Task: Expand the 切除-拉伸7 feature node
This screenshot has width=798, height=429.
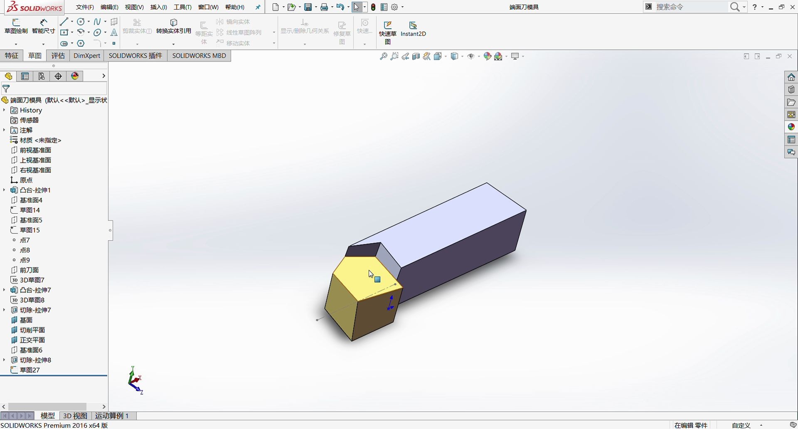Action: pyautogui.click(x=4, y=310)
